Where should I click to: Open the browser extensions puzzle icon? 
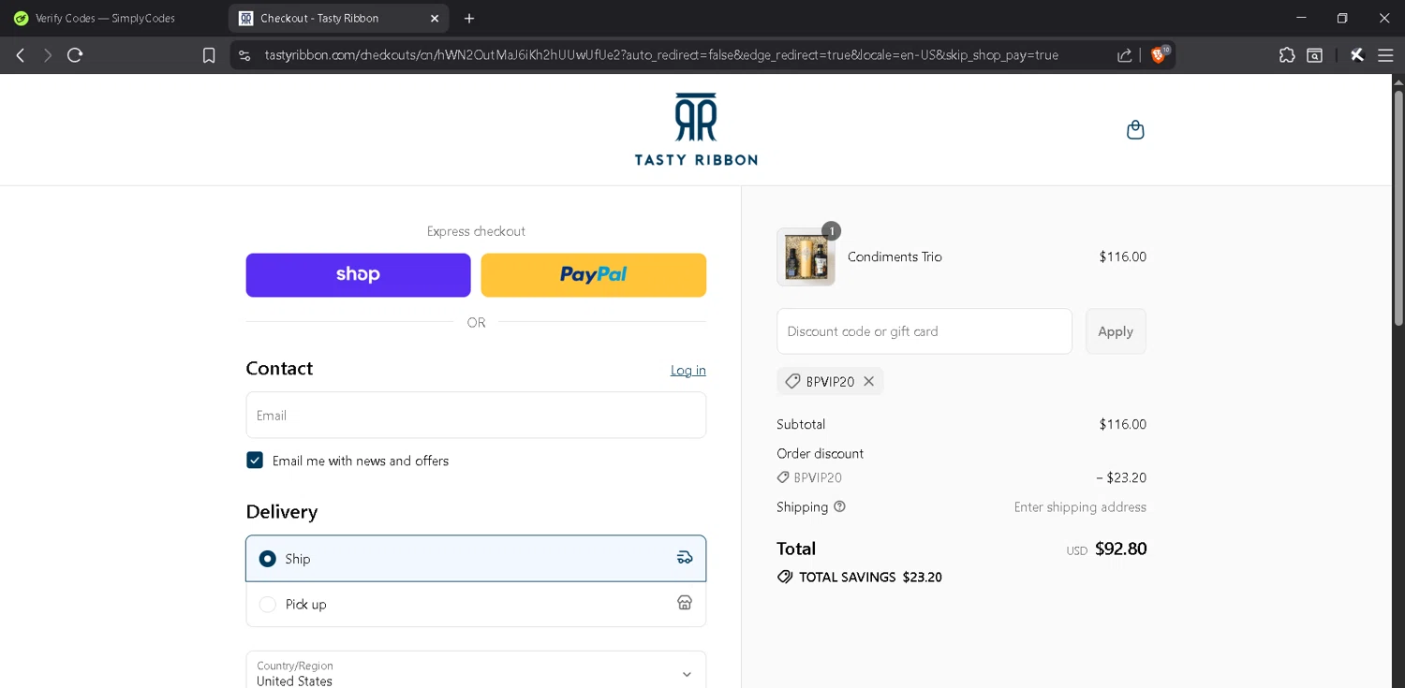click(x=1287, y=55)
